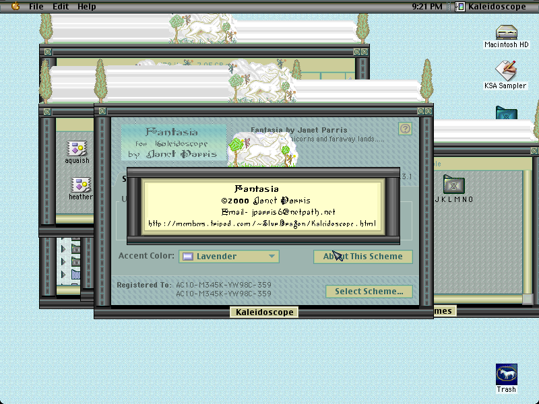Click the second AC10-M345K-VW98C-359 registration line
Screen dimensions: 539x404
(224, 294)
